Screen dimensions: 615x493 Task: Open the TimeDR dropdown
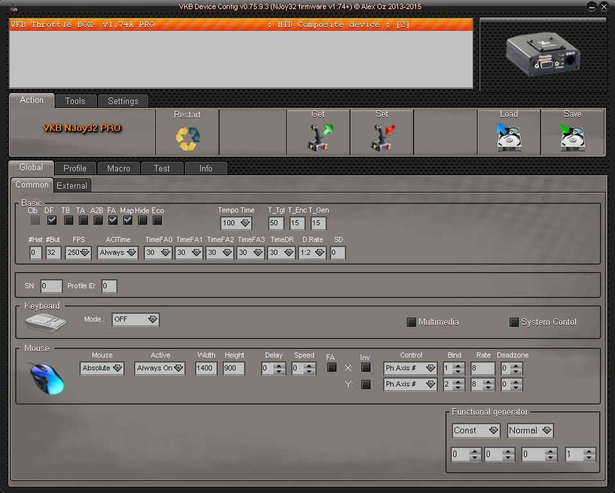point(281,252)
